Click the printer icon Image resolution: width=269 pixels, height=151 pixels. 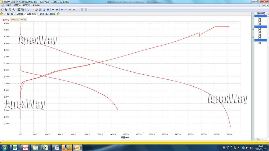[x=44, y=10]
